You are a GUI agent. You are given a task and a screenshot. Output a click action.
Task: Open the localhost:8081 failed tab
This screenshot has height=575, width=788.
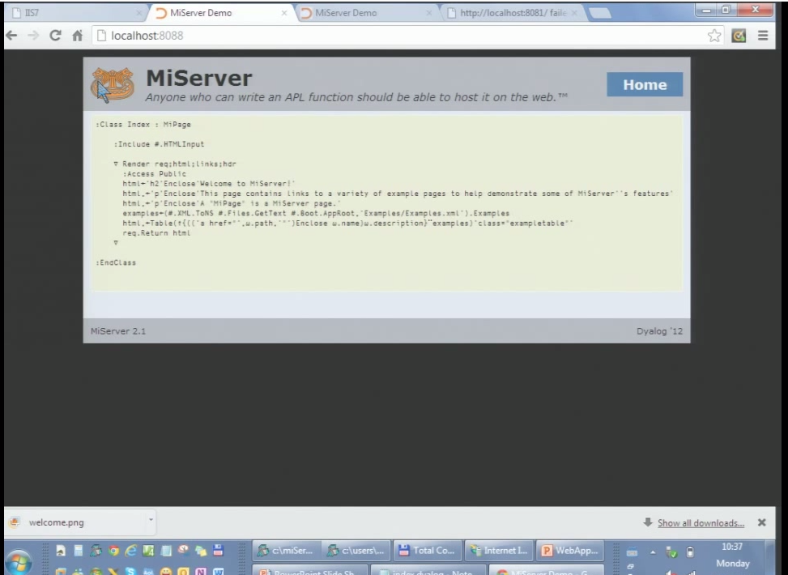(x=513, y=13)
